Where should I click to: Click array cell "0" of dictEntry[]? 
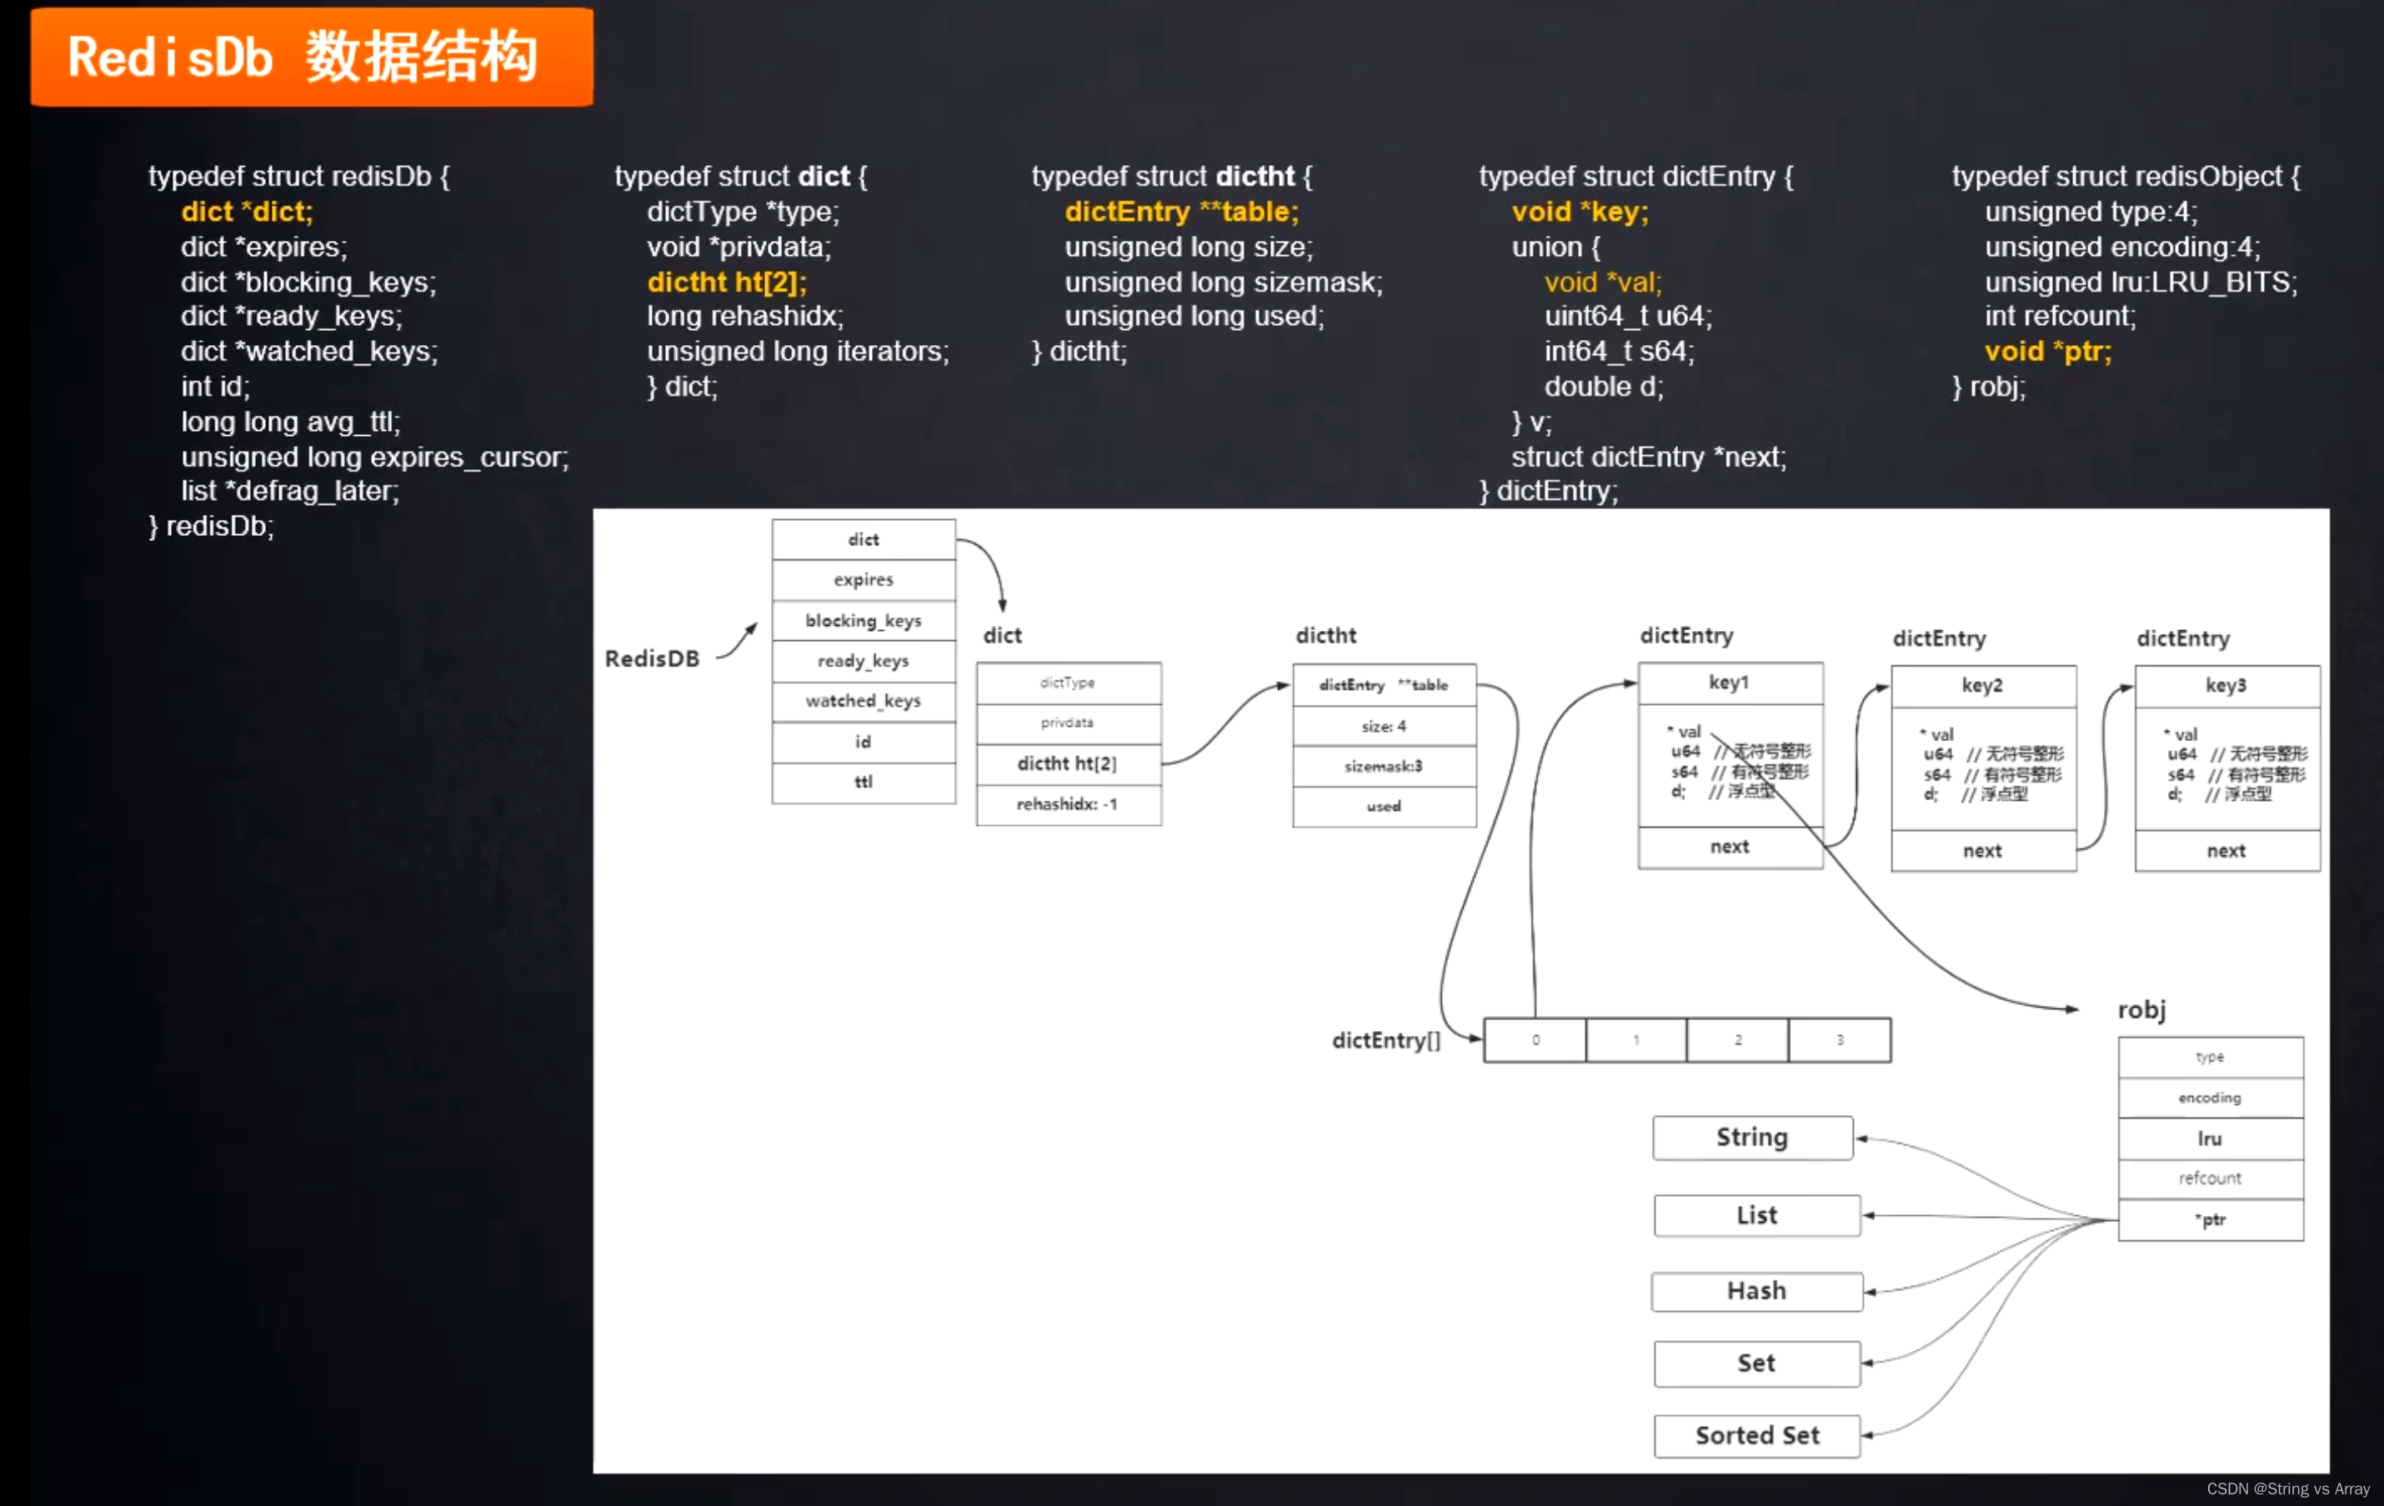1535,1041
